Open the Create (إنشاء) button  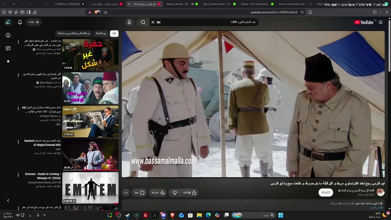[34, 22]
